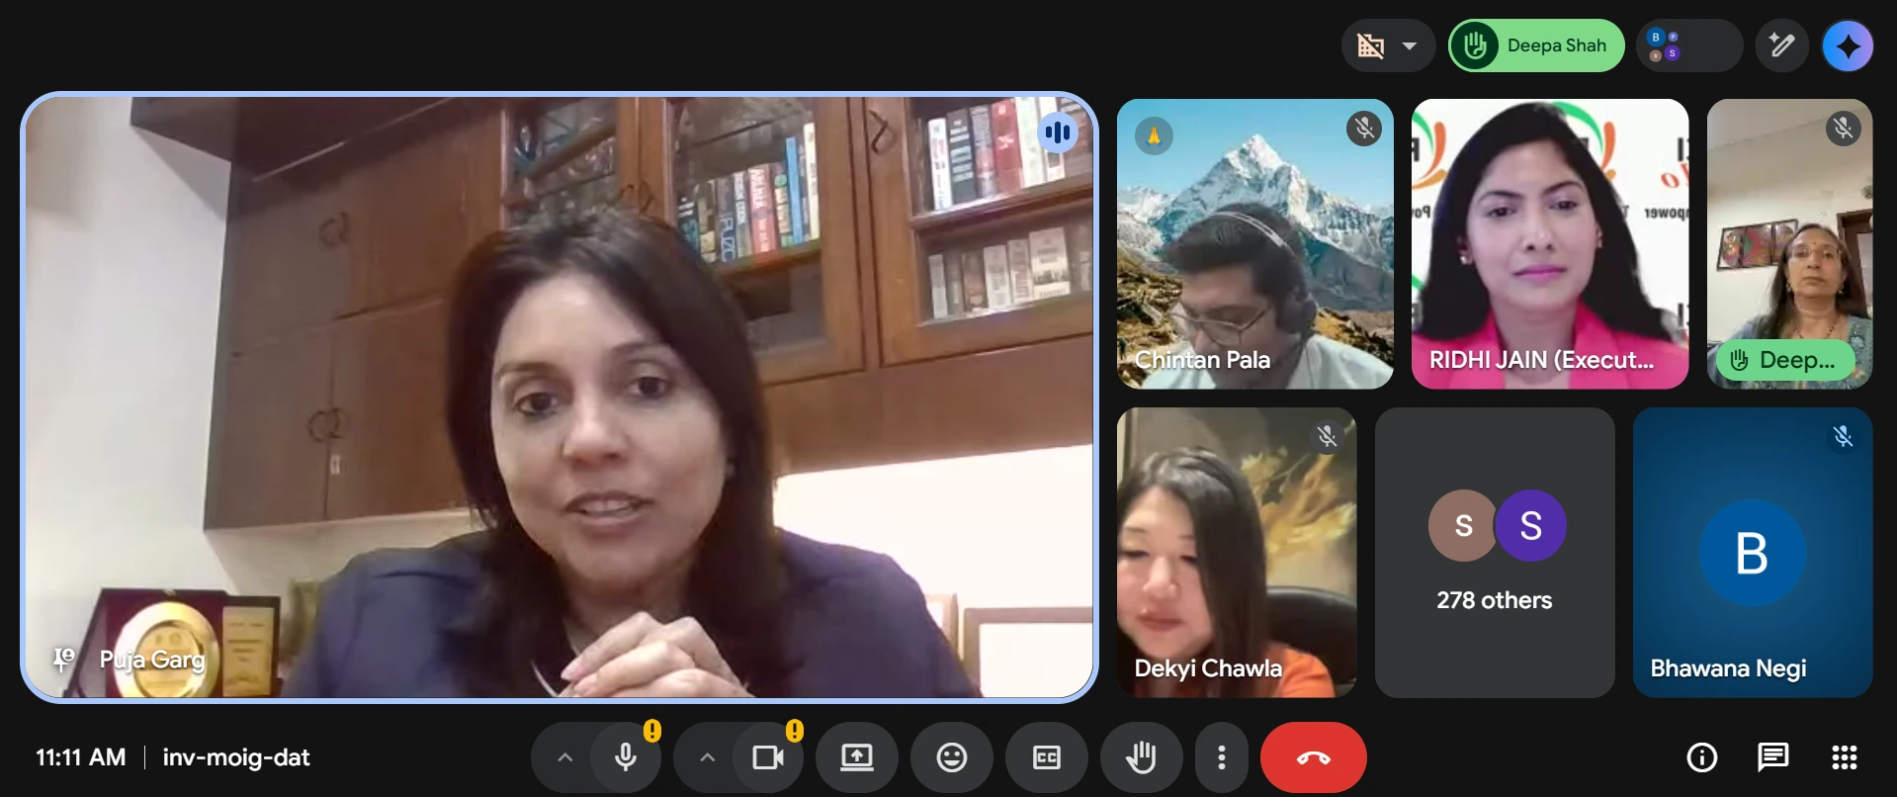This screenshot has height=797, width=1897.
Task: Expand video settings chevron beside camera
Action: coord(707,757)
